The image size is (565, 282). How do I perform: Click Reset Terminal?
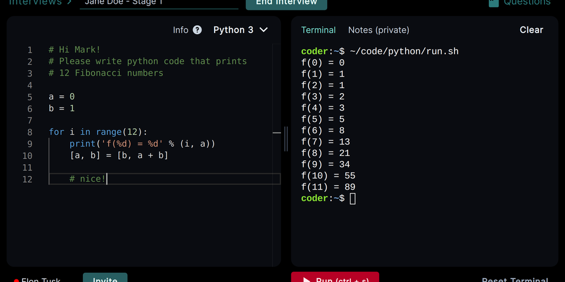pyautogui.click(x=514, y=280)
